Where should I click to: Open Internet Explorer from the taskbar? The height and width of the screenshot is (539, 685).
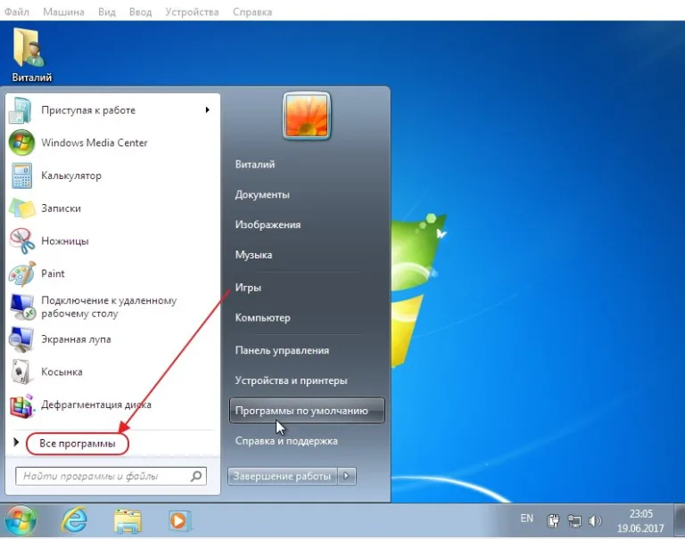[x=74, y=520]
